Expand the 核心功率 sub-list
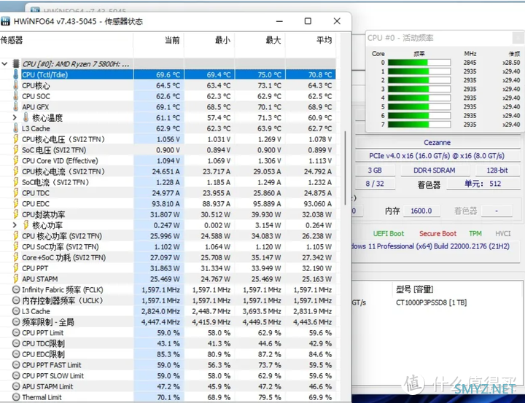525x403 pixels. tap(15, 225)
